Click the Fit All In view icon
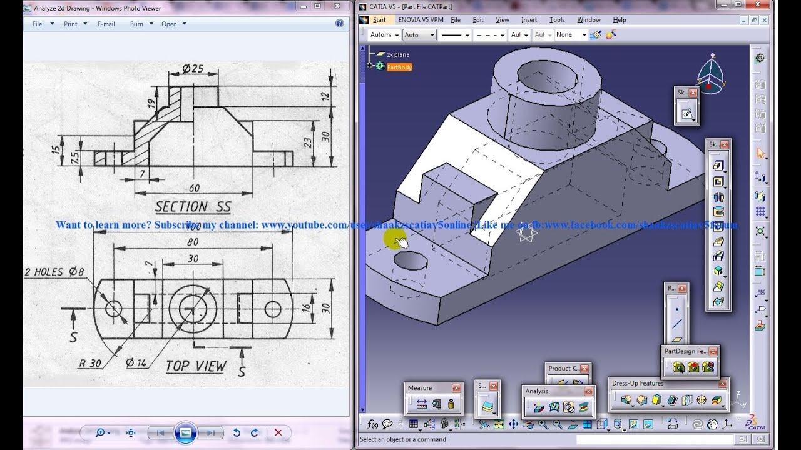 point(499,424)
